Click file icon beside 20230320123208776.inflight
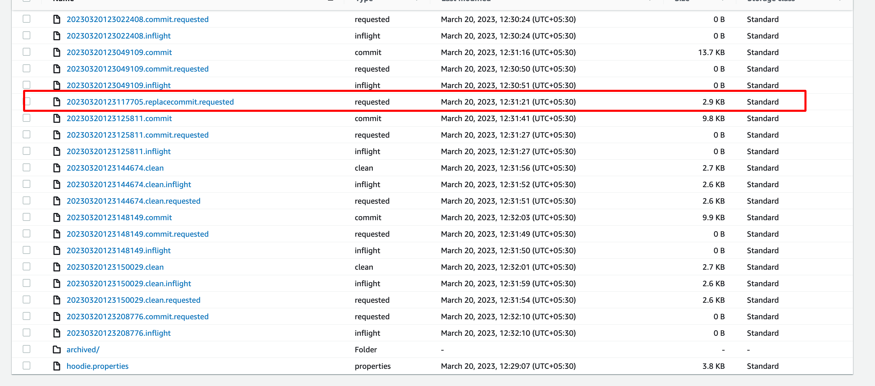The width and height of the screenshot is (875, 386). coord(57,333)
